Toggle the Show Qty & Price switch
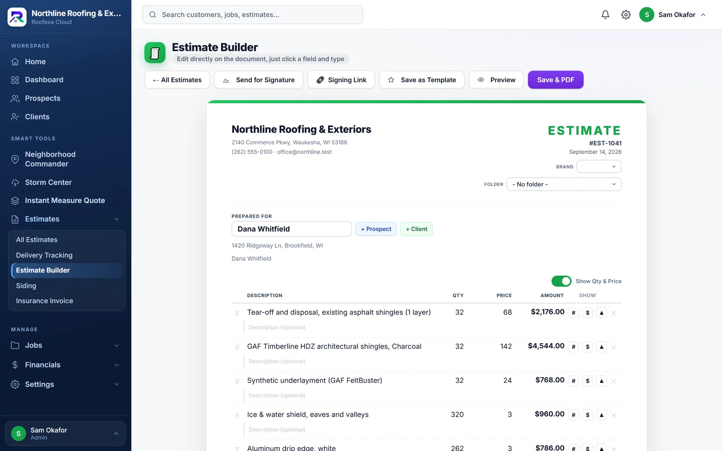 pos(561,281)
